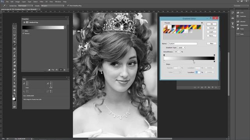Open the Libraries panel

(241, 21)
